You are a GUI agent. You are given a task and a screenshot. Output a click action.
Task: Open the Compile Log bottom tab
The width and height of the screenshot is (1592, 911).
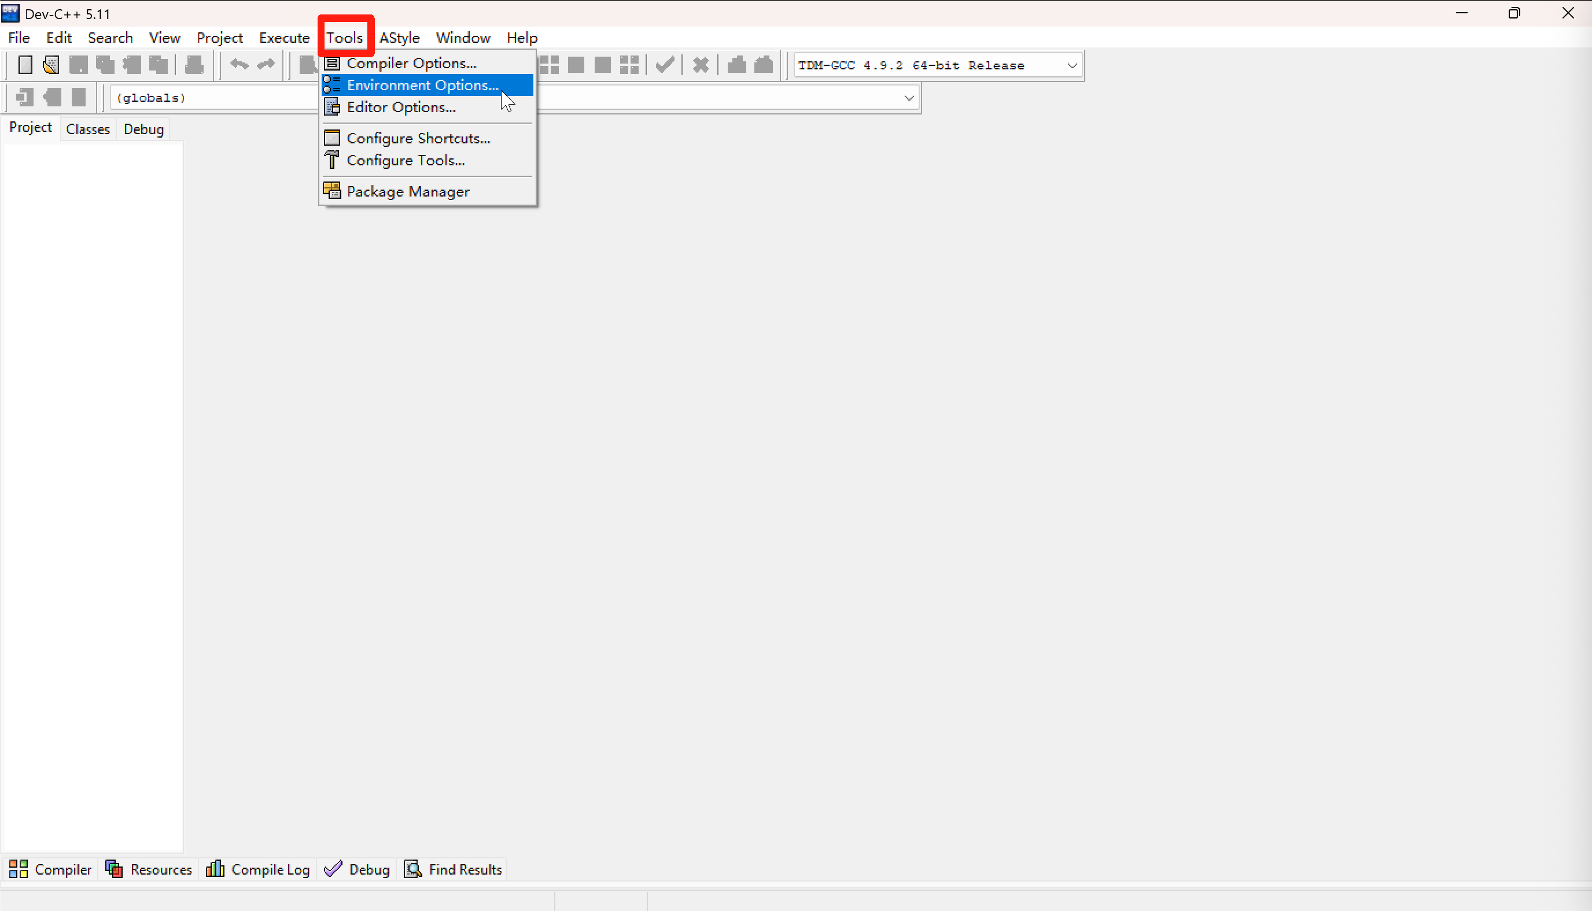click(258, 869)
